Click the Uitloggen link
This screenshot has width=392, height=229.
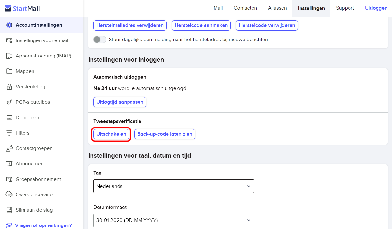pyautogui.click(x=376, y=8)
